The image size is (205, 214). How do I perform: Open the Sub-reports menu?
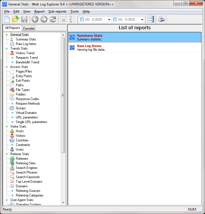pos(57,11)
